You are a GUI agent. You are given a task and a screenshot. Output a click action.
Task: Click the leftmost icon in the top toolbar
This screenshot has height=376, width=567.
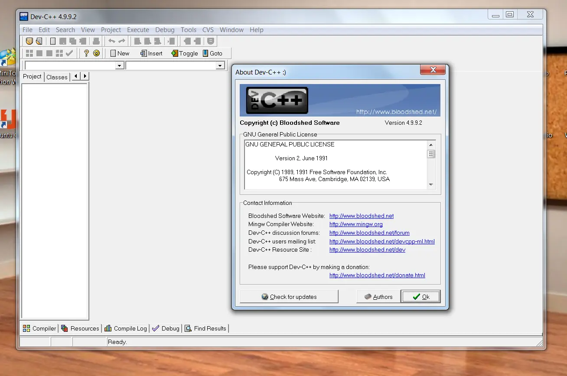[29, 41]
